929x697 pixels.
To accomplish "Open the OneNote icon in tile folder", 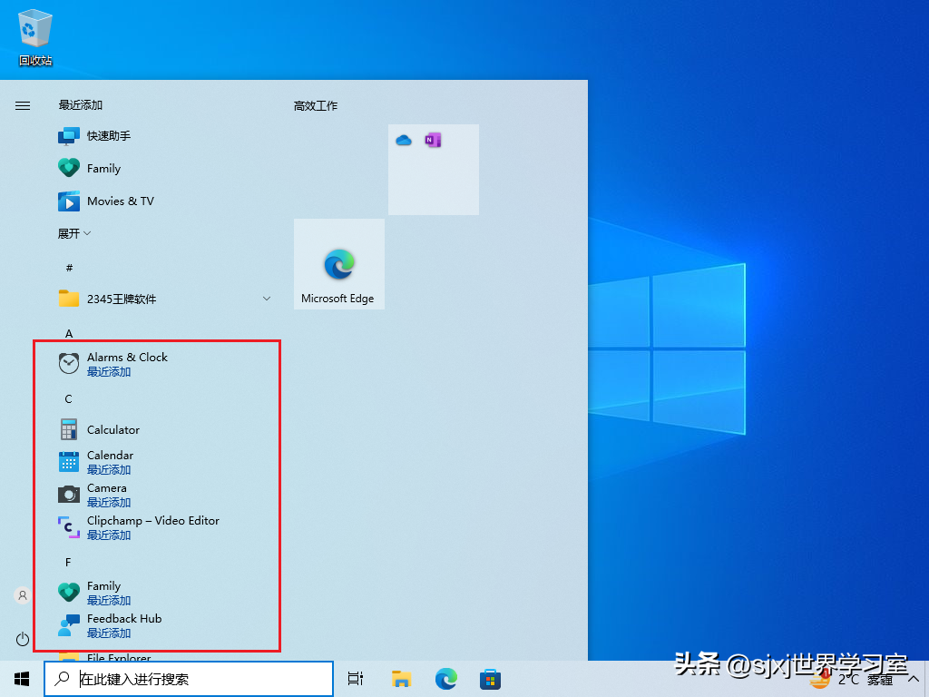I will [433, 140].
